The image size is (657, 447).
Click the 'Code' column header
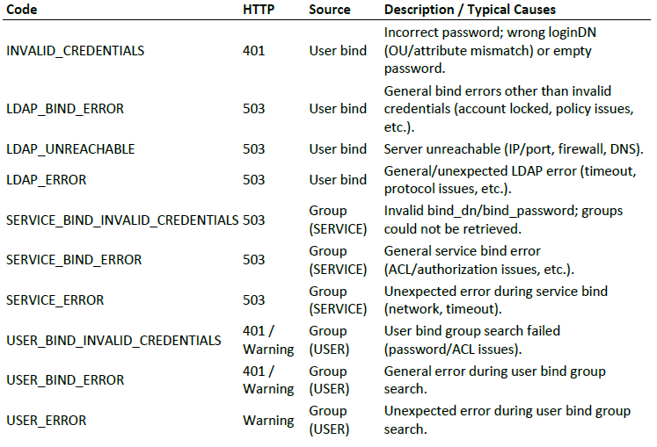(x=22, y=9)
